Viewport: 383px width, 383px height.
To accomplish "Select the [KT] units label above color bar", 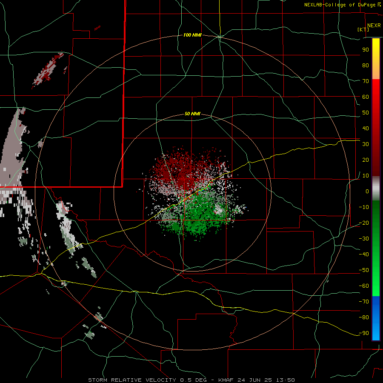I will [363, 29].
